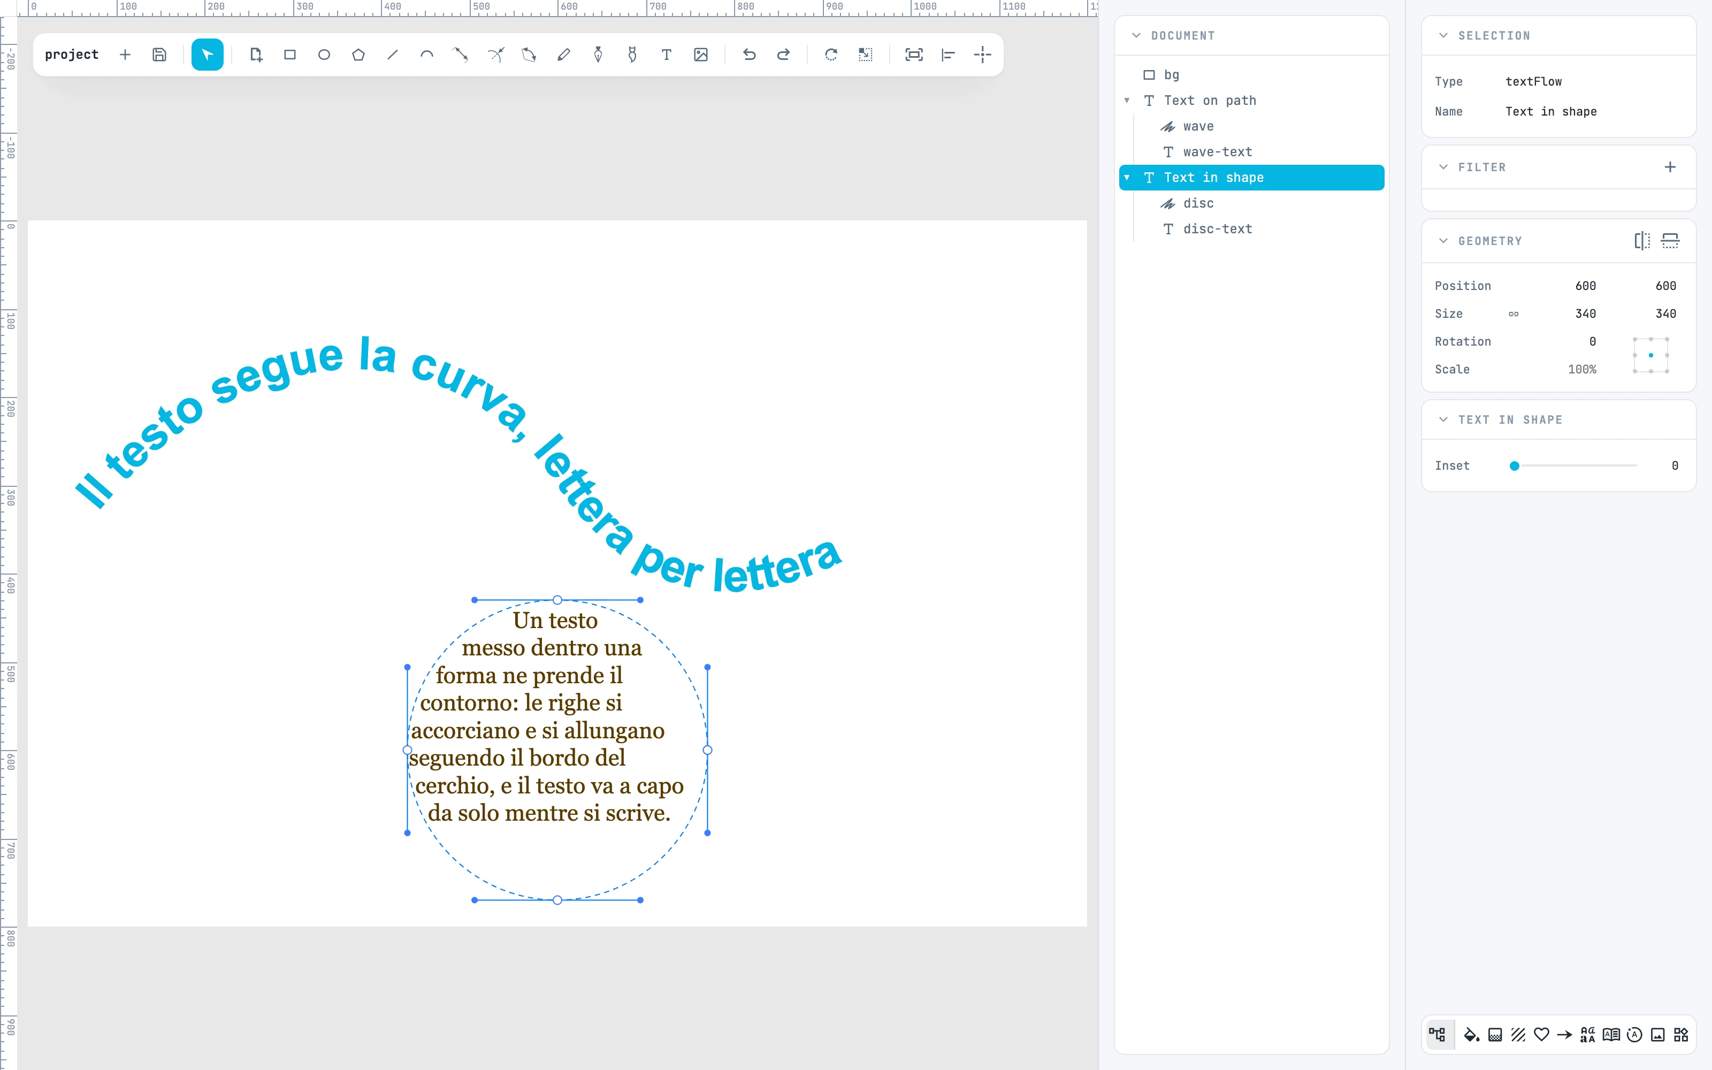Select the Polygon tool
Screen dimensions: 1712x1070
click(358, 55)
